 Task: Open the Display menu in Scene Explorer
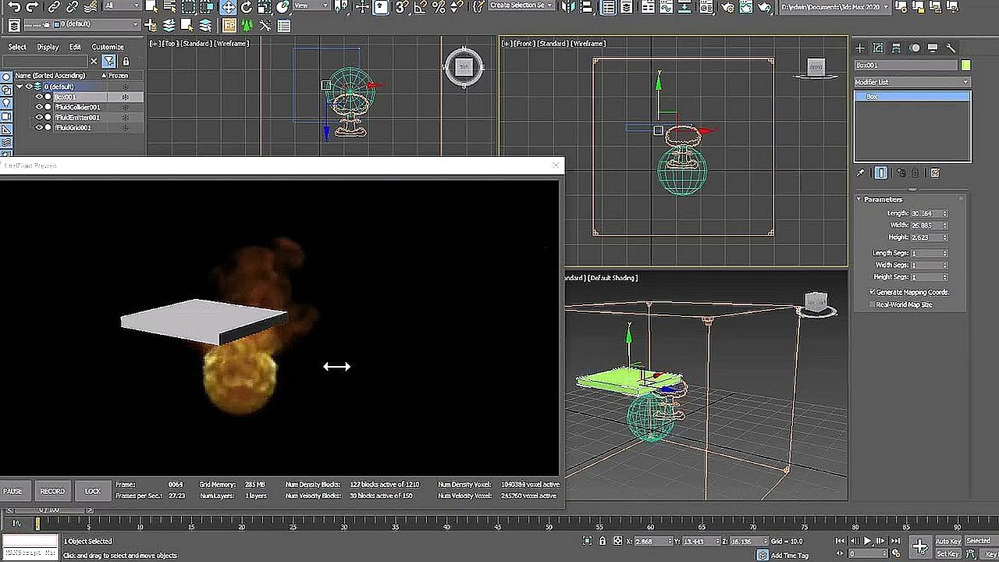click(48, 47)
